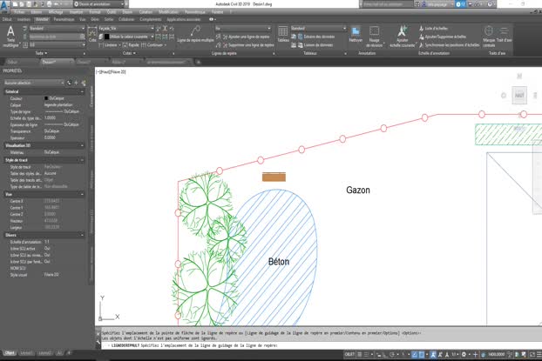Switch to the Annoter ribbon tab
542x361 pixels.
[x=42, y=20]
